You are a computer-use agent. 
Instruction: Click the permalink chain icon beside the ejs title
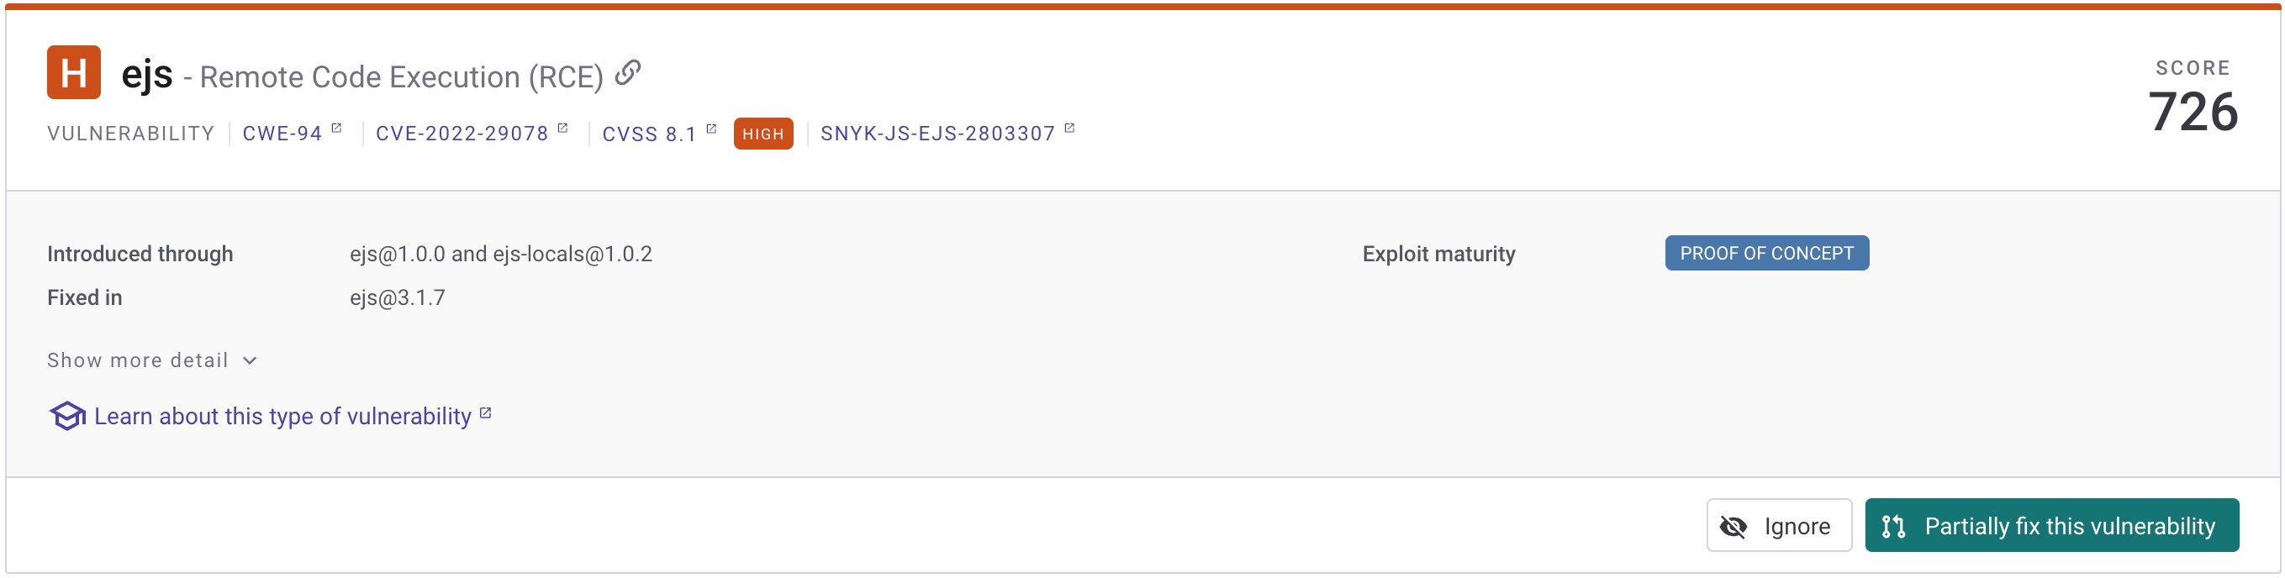click(628, 73)
